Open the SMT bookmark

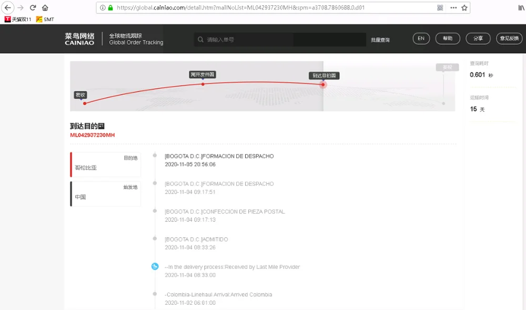(45, 19)
